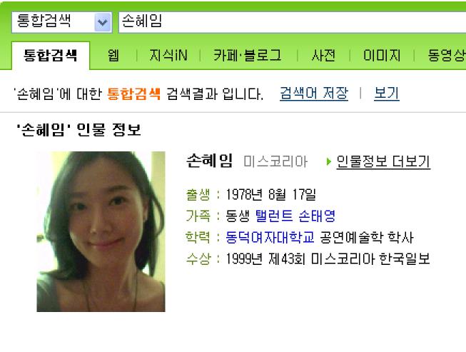
Task: Open the 탤런트 손태영 link
Action: coord(295,216)
